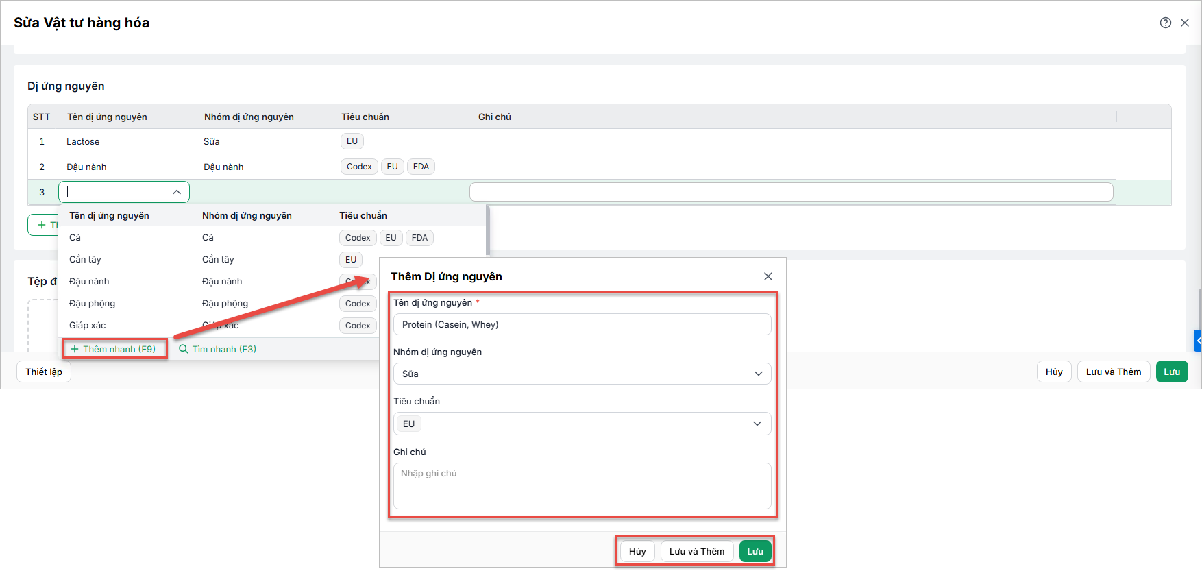Viewport: 1202px width, 571px height.
Task: Click the Tên dị ứng nguyên input field
Action: point(582,324)
